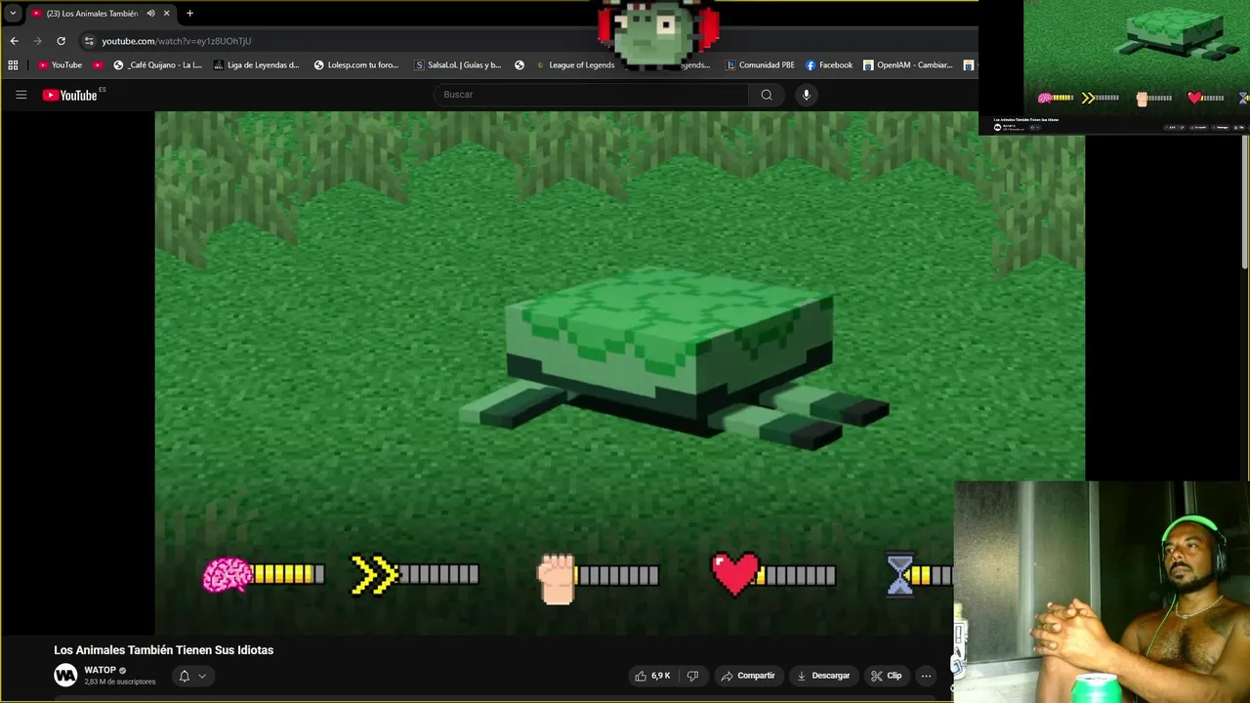Open the globe icon bookmark after SalsaLoL
The width and height of the screenshot is (1250, 703).
520,65
